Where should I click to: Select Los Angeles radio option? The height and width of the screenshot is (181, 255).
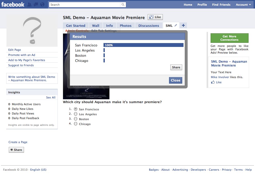point(76,114)
